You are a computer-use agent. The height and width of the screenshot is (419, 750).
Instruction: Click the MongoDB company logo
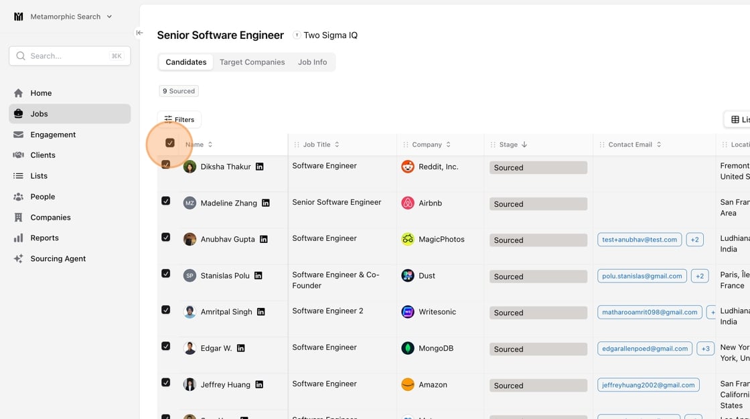408,348
